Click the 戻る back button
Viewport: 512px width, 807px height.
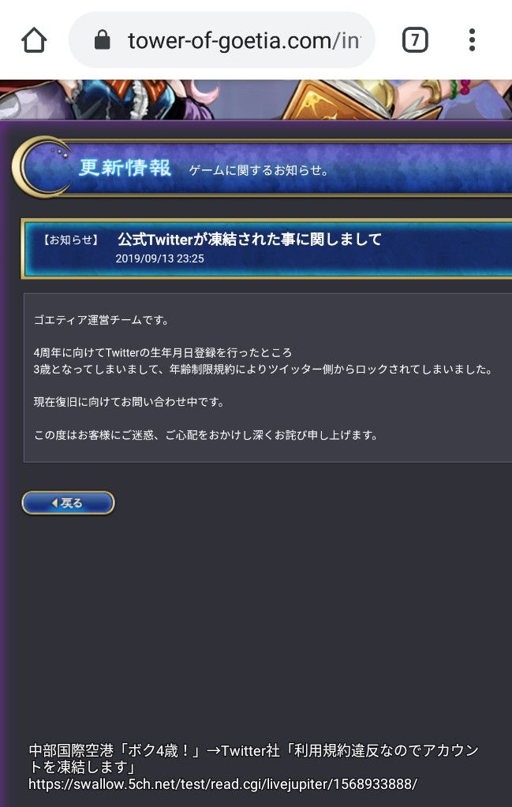click(x=68, y=503)
